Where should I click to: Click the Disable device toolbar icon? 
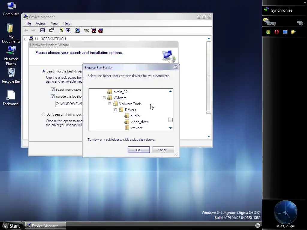(x=100, y=30)
